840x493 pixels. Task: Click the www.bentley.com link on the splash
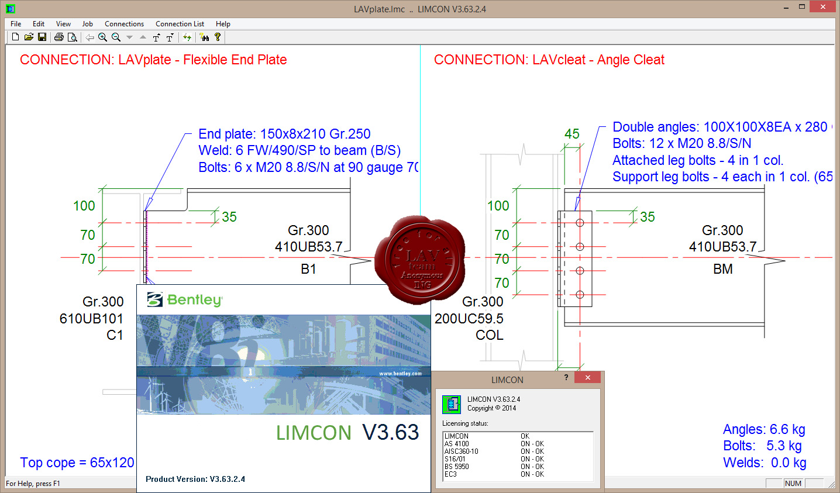pyautogui.click(x=400, y=374)
